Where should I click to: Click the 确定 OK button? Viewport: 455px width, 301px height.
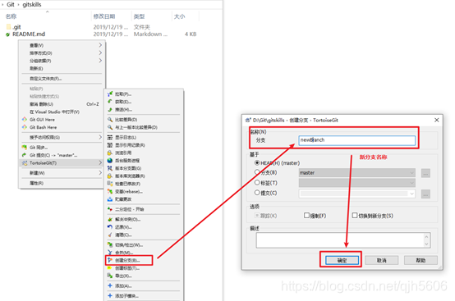pyautogui.click(x=342, y=261)
